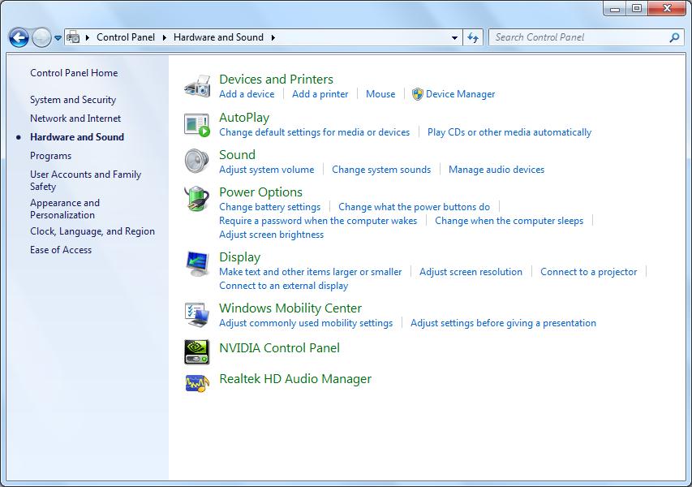This screenshot has height=487, width=692.
Task: Click Add a printer link
Action: click(x=320, y=94)
